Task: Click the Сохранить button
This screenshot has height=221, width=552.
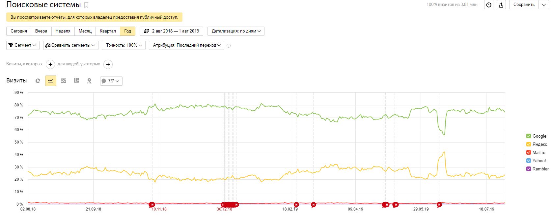Action: tap(524, 5)
